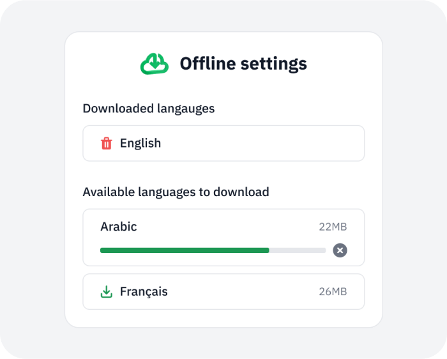Click the "Offline settings" title text
Image resolution: width=447 pixels, height=359 pixels.
243,63
